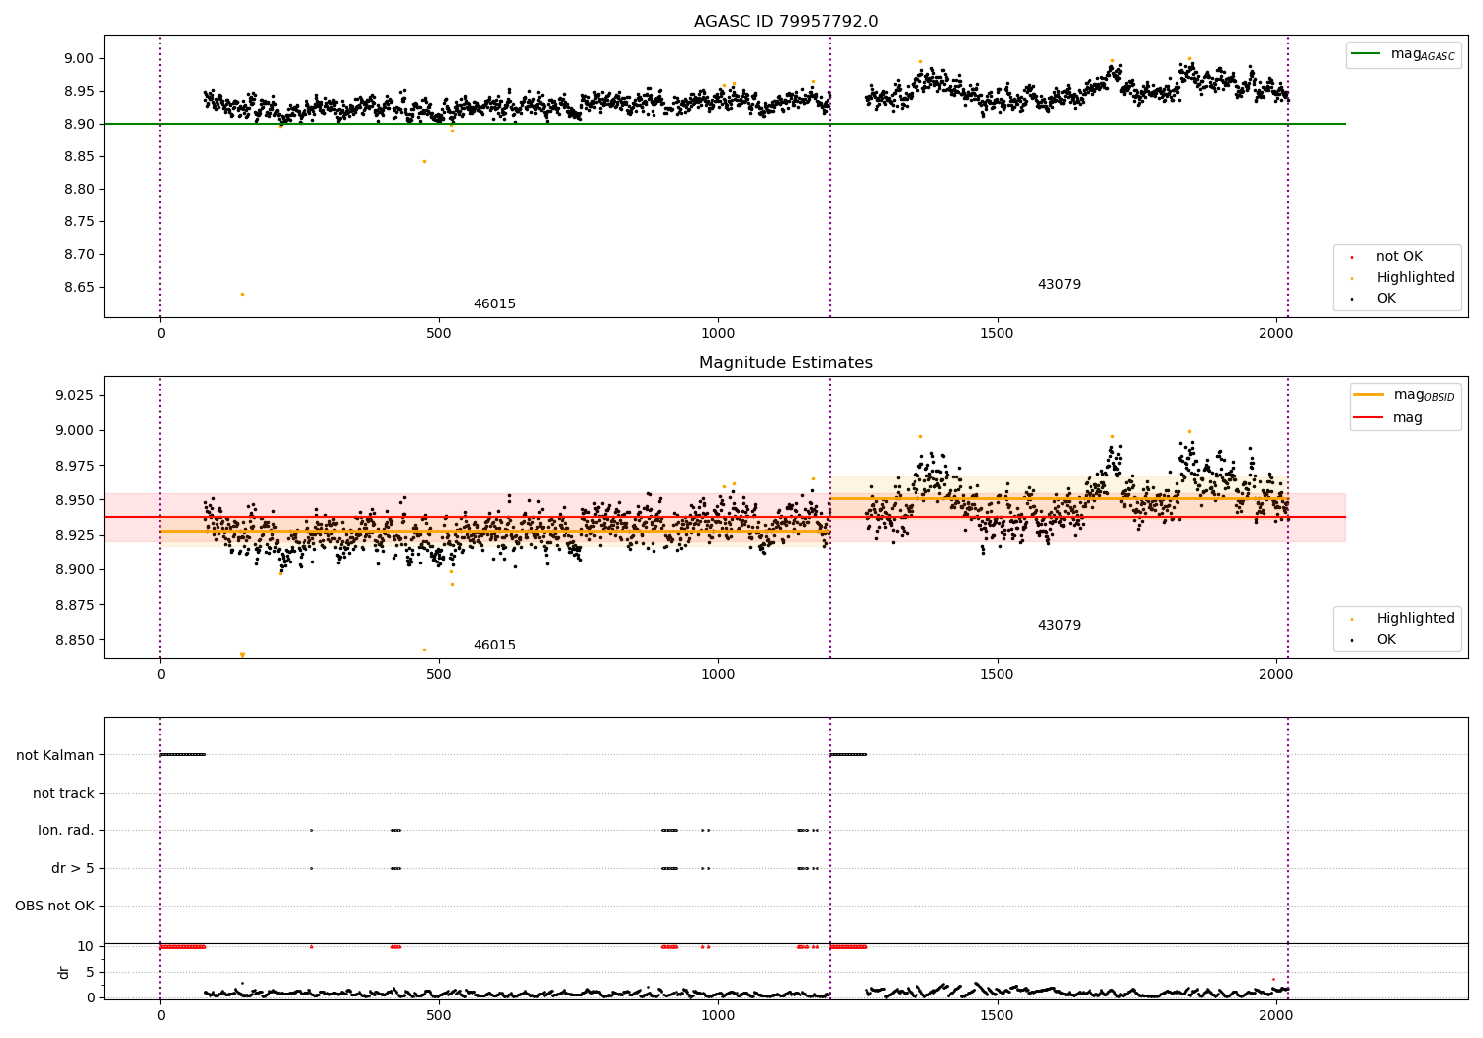Click "Highlighted" in the top plot legend
Screen dimensions: 1483x1038
coord(1415,278)
